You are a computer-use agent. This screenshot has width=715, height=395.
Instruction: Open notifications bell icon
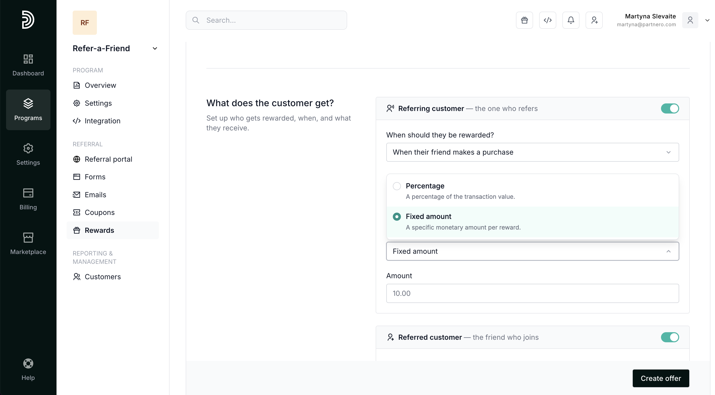pyautogui.click(x=571, y=20)
